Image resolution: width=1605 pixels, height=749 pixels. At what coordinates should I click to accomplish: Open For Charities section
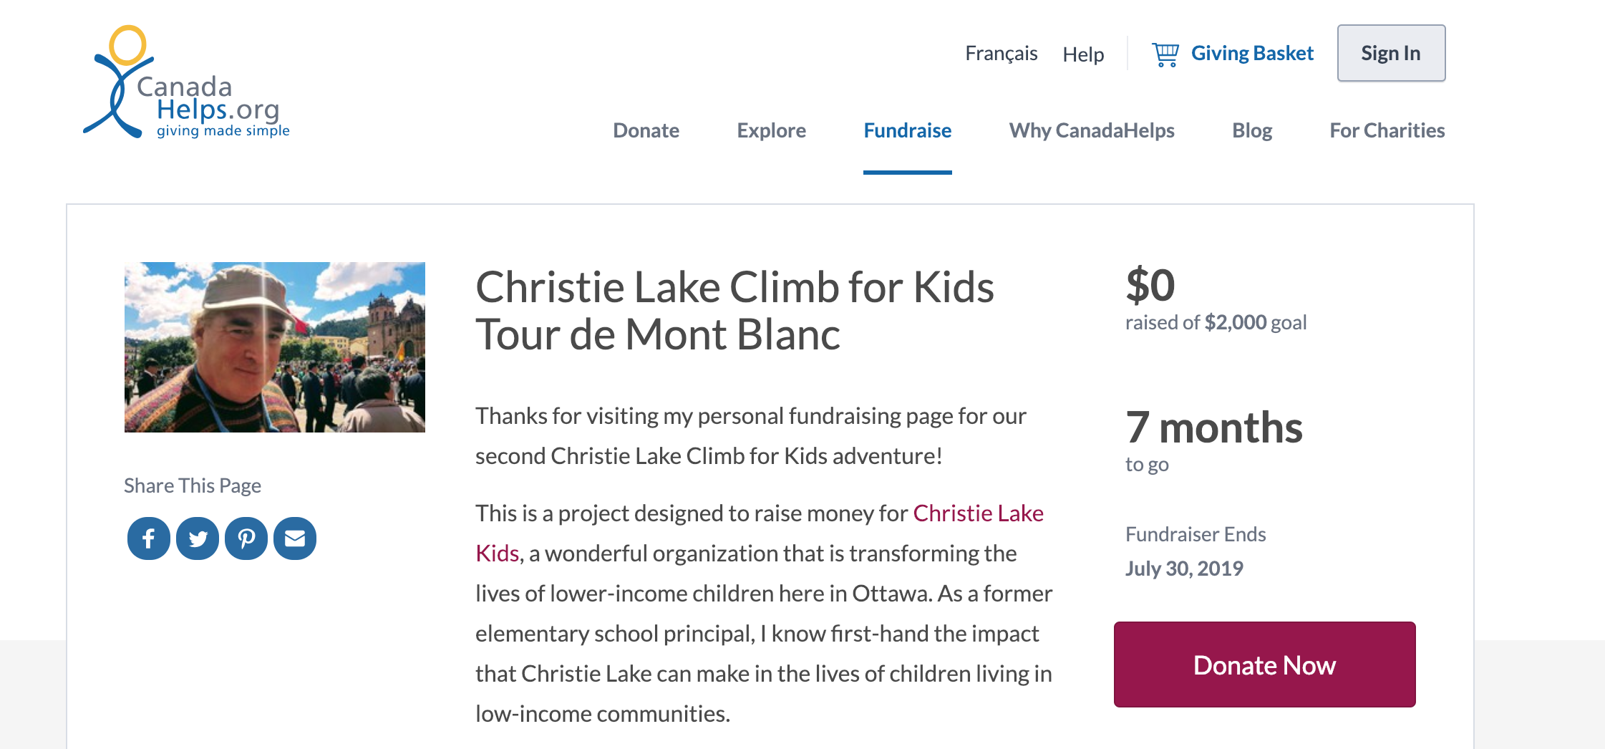point(1387,130)
